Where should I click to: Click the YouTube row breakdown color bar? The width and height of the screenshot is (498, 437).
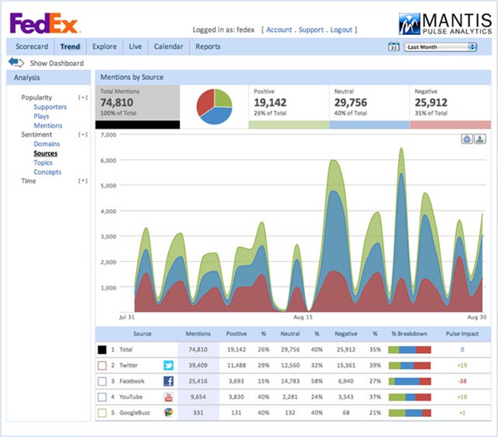pyautogui.click(x=410, y=397)
